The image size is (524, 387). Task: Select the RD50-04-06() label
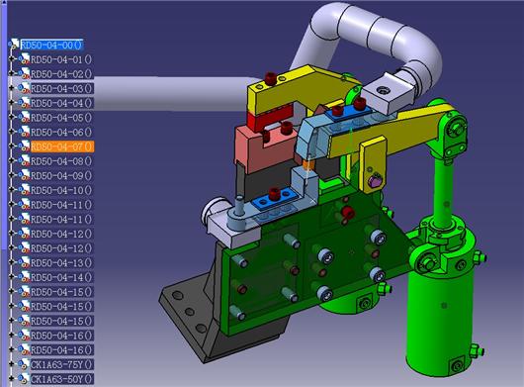(61, 132)
